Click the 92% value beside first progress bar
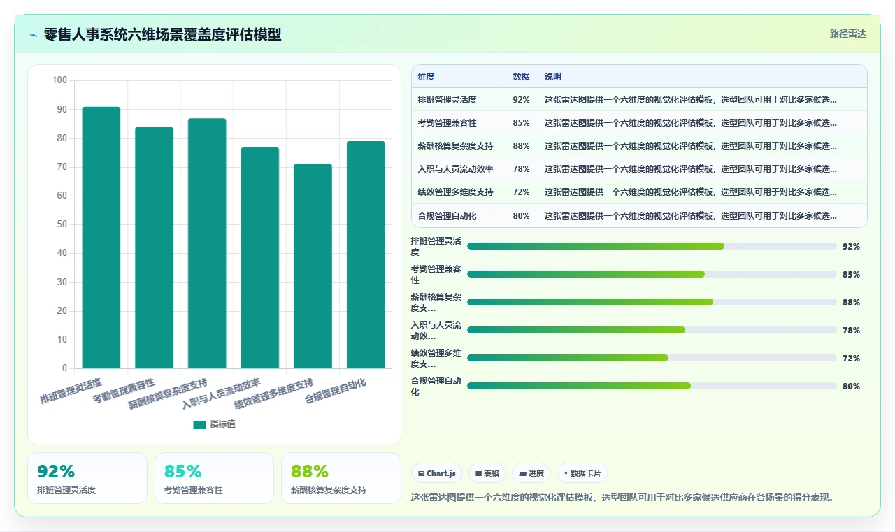Image resolution: width=895 pixels, height=532 pixels. click(851, 247)
